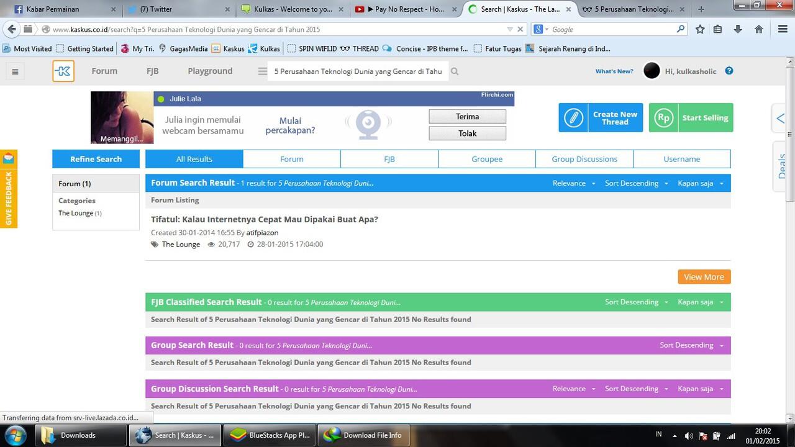
Task: Open a new browser tab with plus icon
Action: [x=701, y=9]
